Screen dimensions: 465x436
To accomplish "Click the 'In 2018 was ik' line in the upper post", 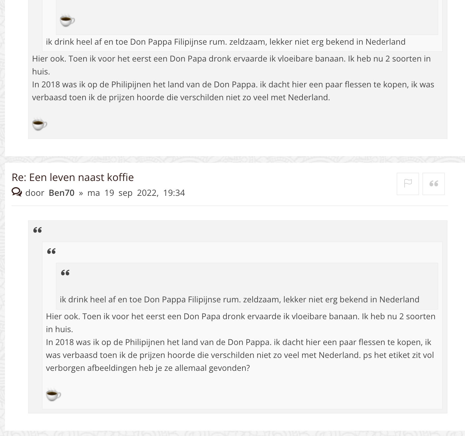I will pos(232,85).
